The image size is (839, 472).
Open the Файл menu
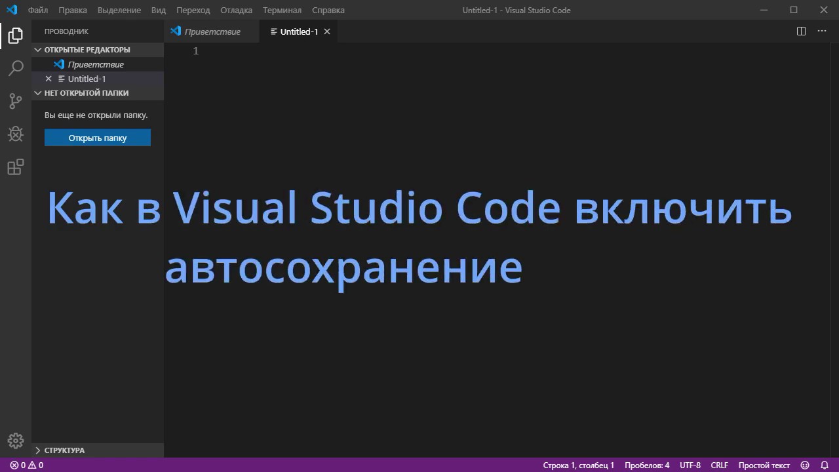point(38,10)
